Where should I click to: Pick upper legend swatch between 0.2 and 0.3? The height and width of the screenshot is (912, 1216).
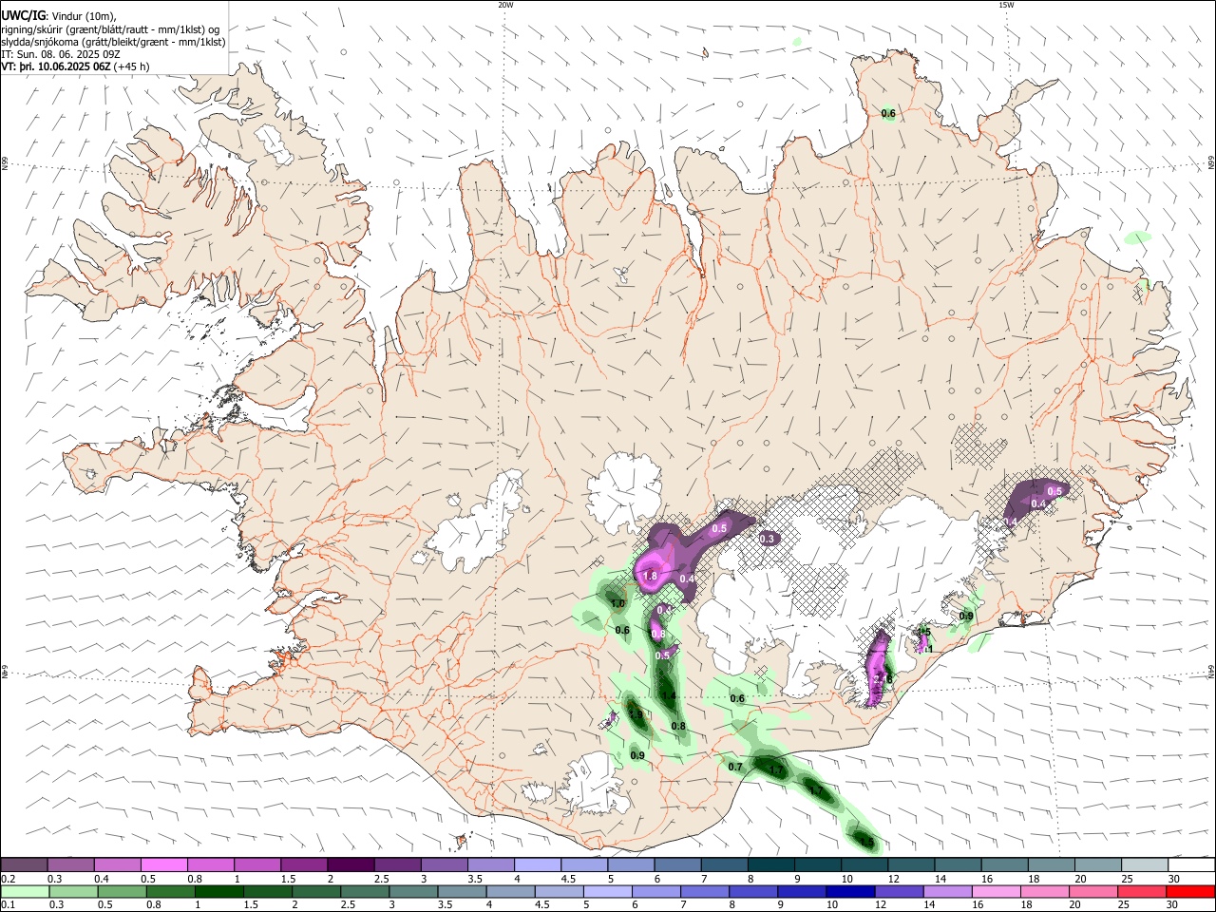tap(24, 864)
